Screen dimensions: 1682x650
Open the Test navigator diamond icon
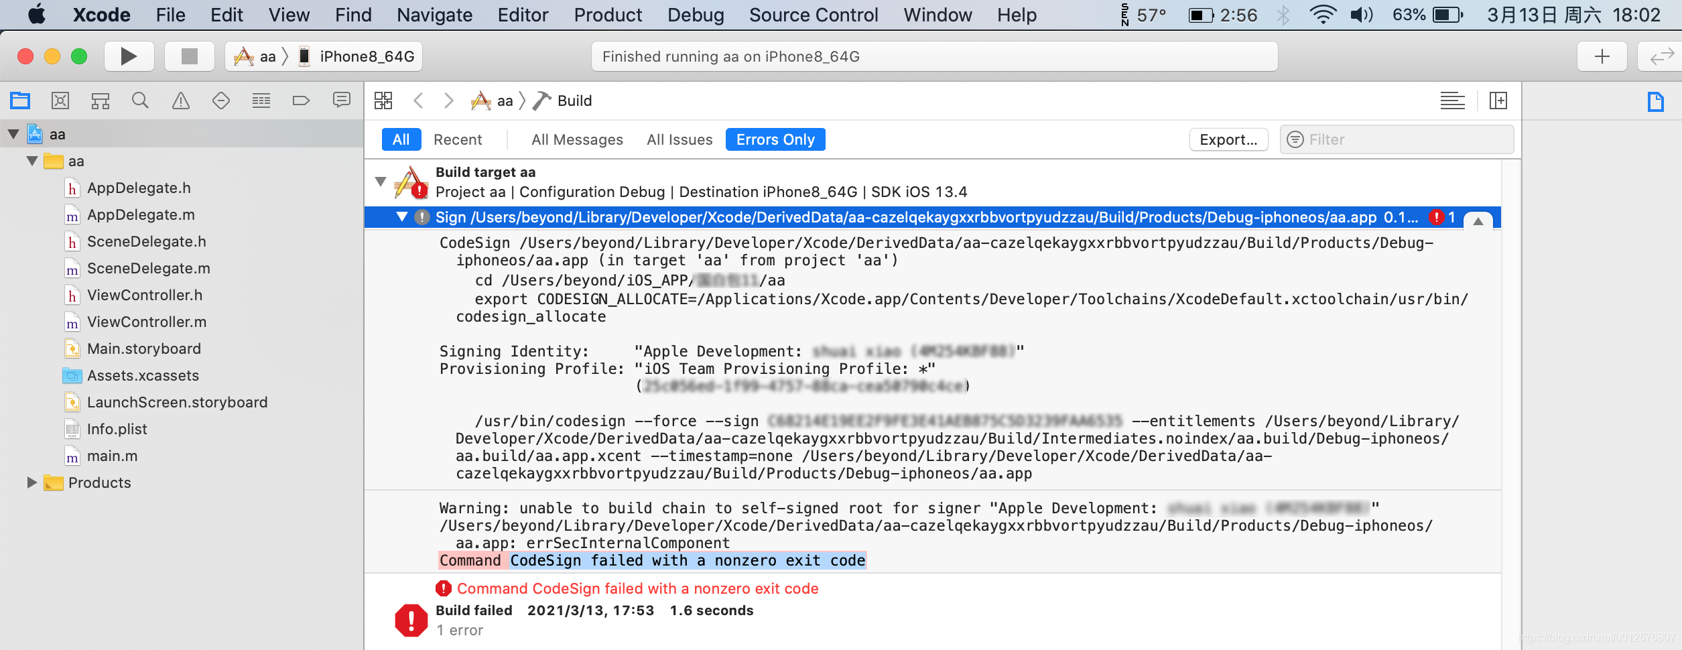pos(220,100)
